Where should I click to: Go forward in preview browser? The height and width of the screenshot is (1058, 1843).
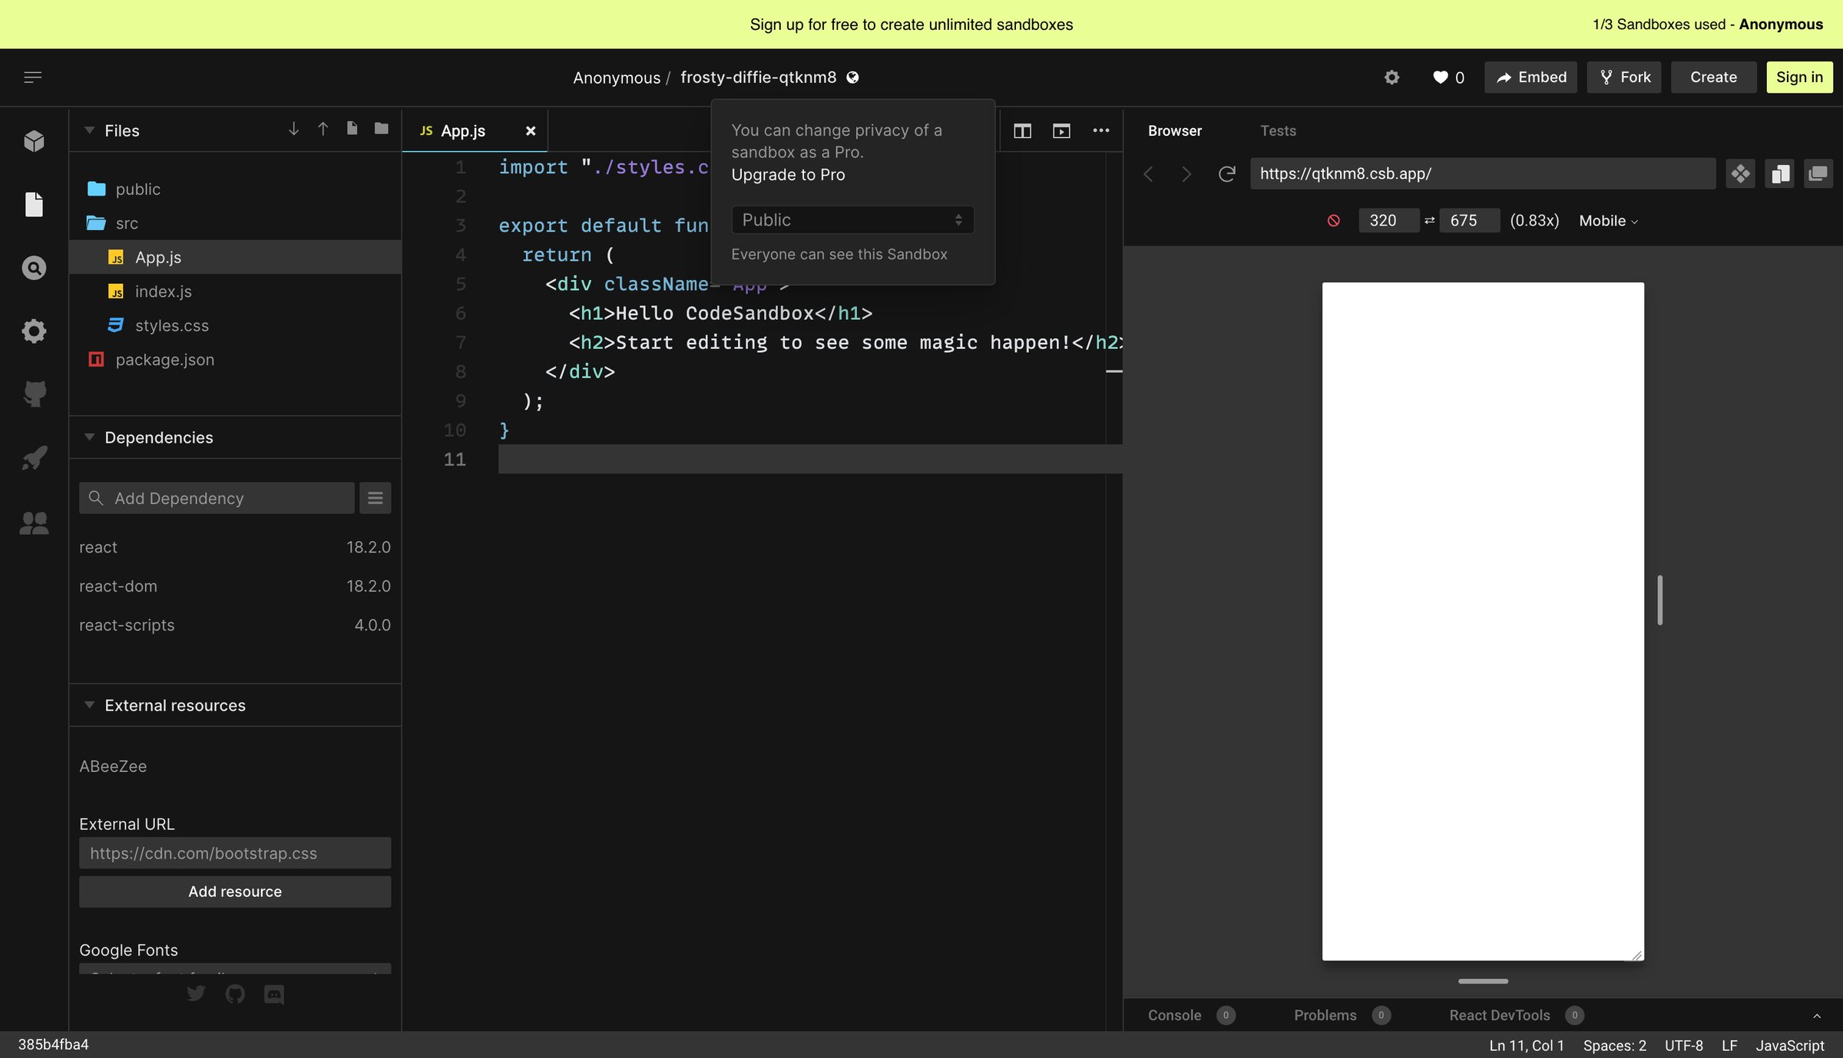pyautogui.click(x=1186, y=174)
